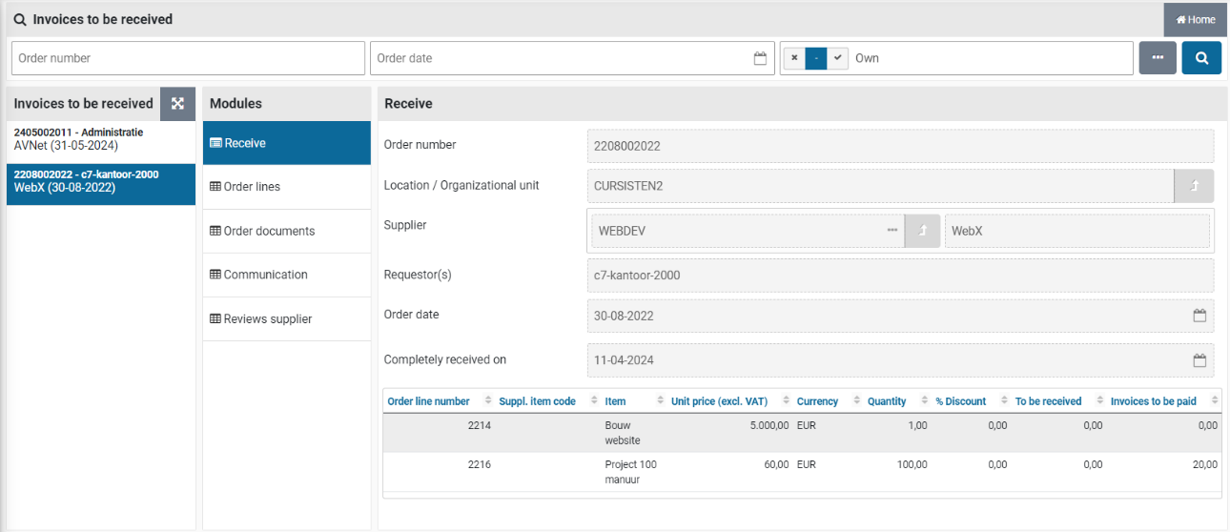Open the more options ellipsis button

[x=1158, y=58]
